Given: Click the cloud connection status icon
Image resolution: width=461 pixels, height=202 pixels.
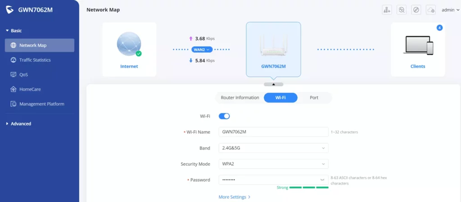Looking at the screenshot, I should click(431, 10).
